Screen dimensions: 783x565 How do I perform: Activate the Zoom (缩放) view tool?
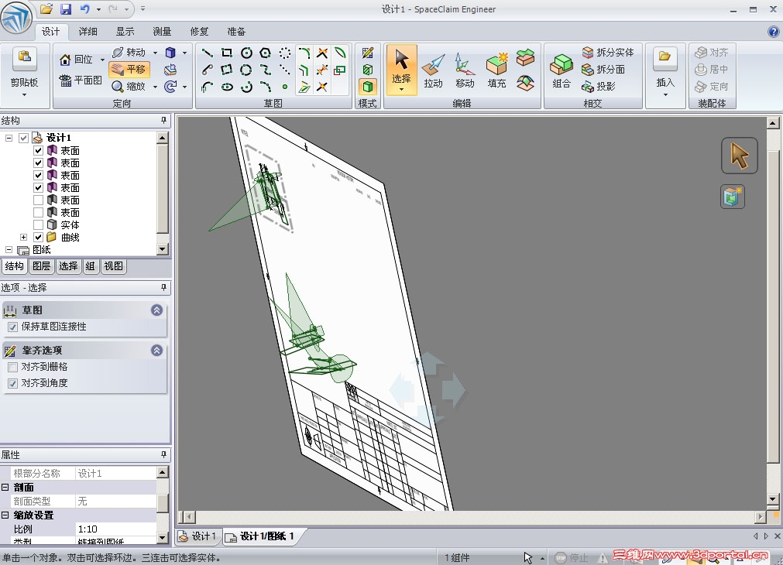[129, 87]
